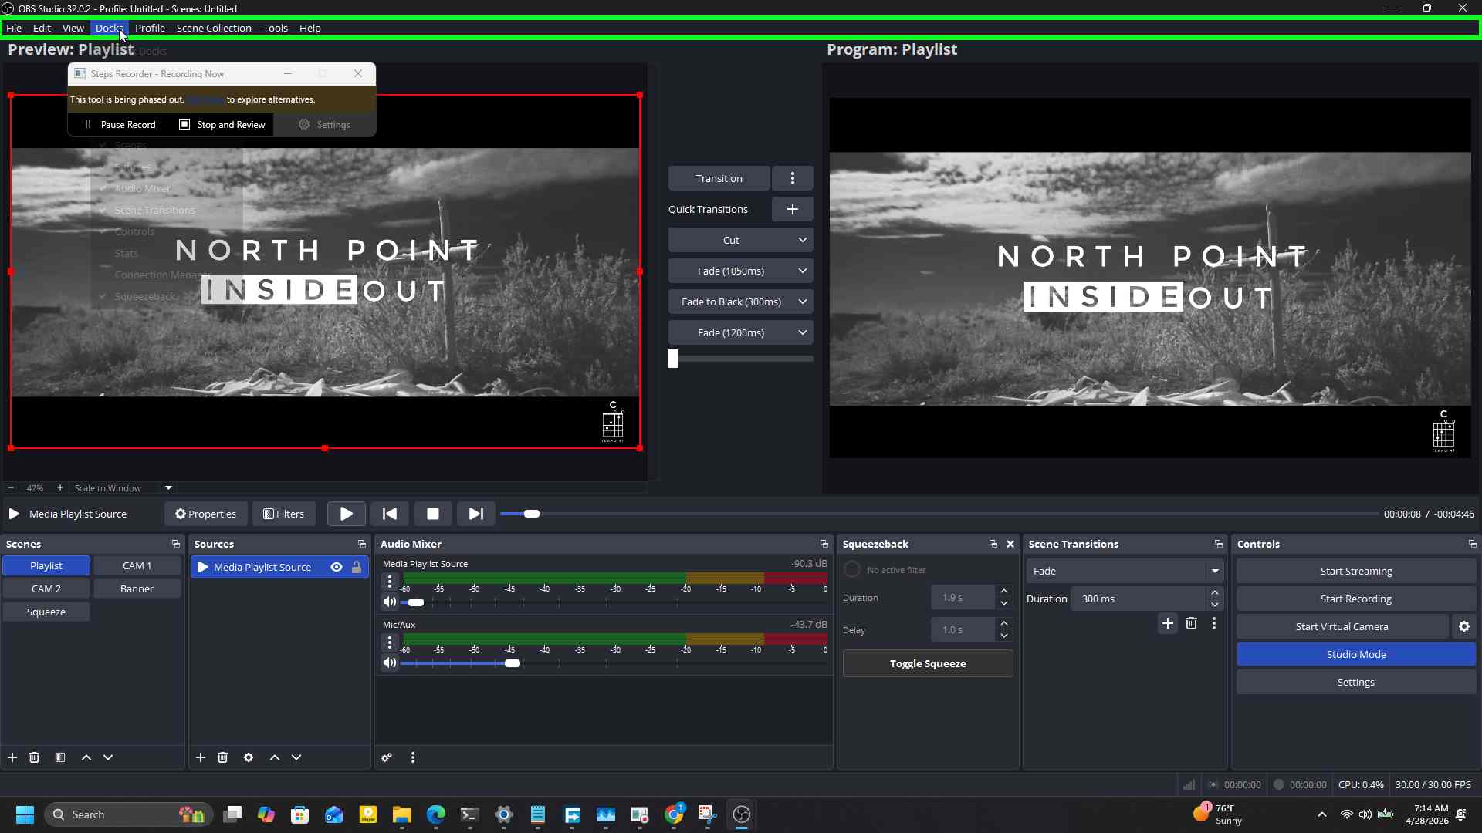Close the Squeezeback dock
1482x833 pixels.
pyautogui.click(x=1010, y=544)
